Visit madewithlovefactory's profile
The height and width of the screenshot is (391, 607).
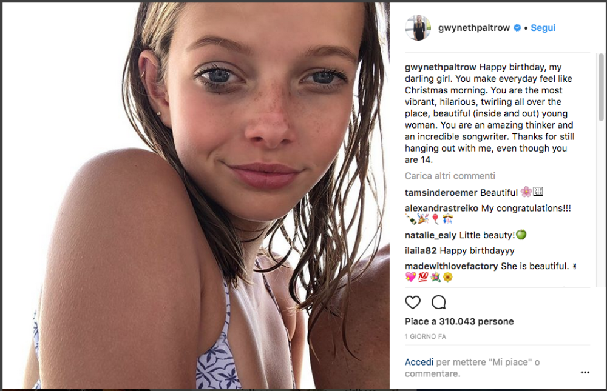click(x=452, y=266)
